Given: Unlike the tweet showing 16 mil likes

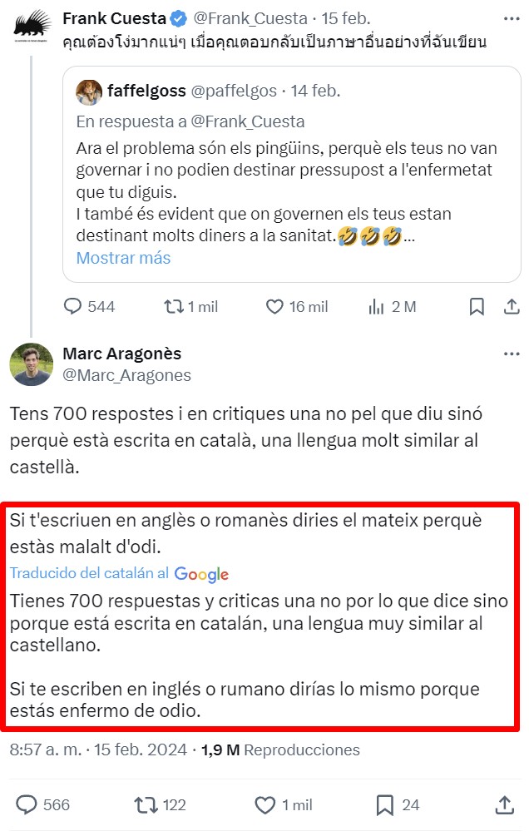Looking at the screenshot, I should coord(274,307).
